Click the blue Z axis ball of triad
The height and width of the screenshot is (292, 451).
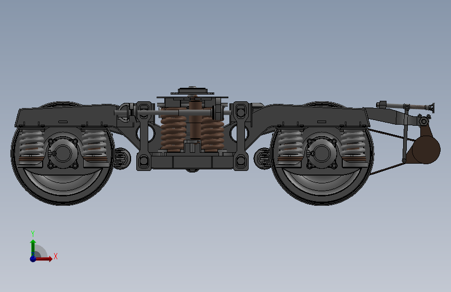tap(33, 259)
